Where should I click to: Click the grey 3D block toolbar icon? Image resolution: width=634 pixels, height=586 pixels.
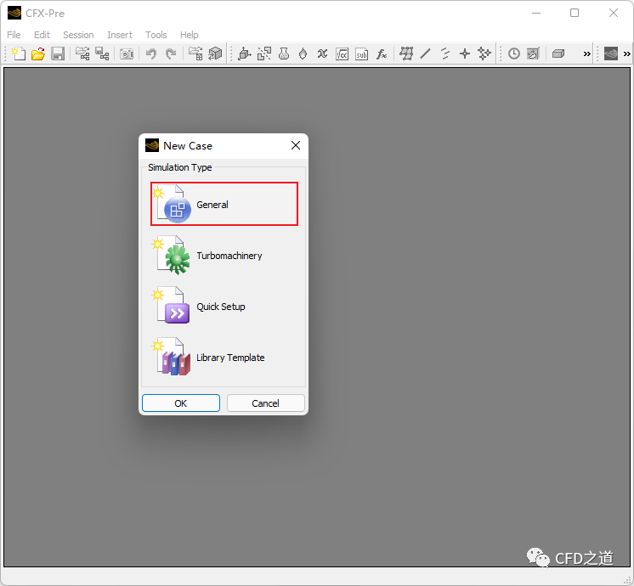(x=558, y=54)
